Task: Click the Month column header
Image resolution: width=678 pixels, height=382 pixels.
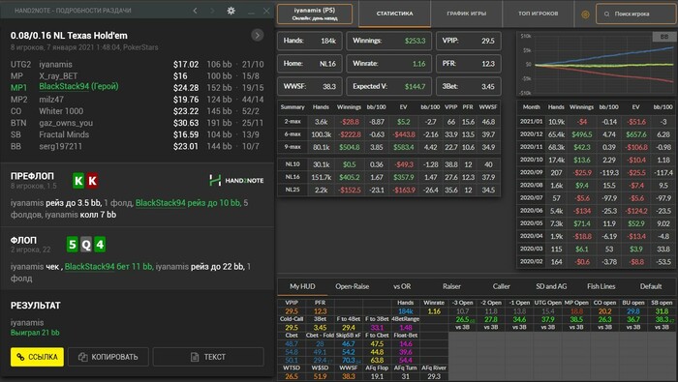Action: click(x=532, y=107)
